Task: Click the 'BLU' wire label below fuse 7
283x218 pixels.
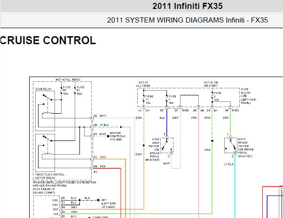Action: 162,118
